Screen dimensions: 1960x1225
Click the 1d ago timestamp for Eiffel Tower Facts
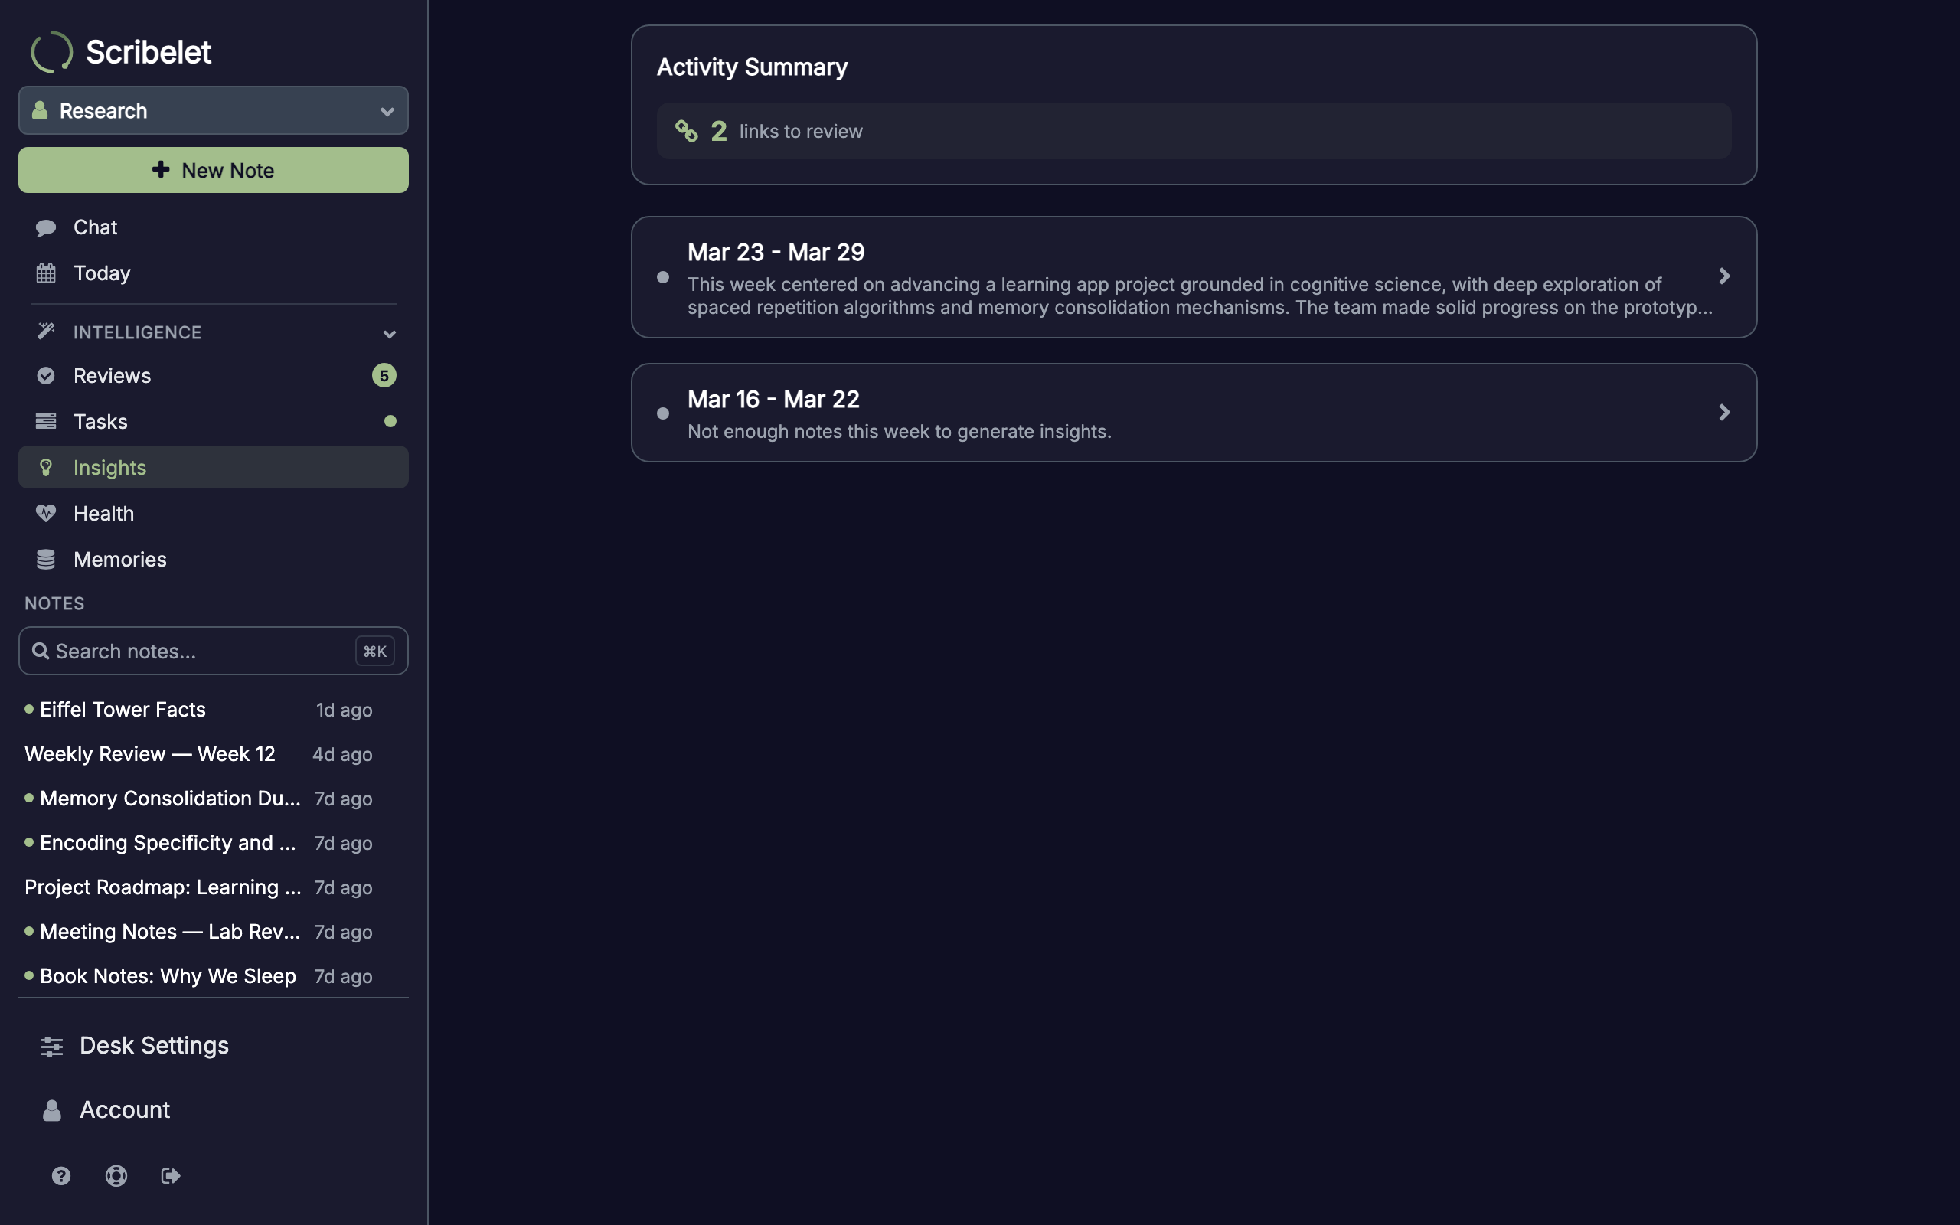[x=345, y=710]
